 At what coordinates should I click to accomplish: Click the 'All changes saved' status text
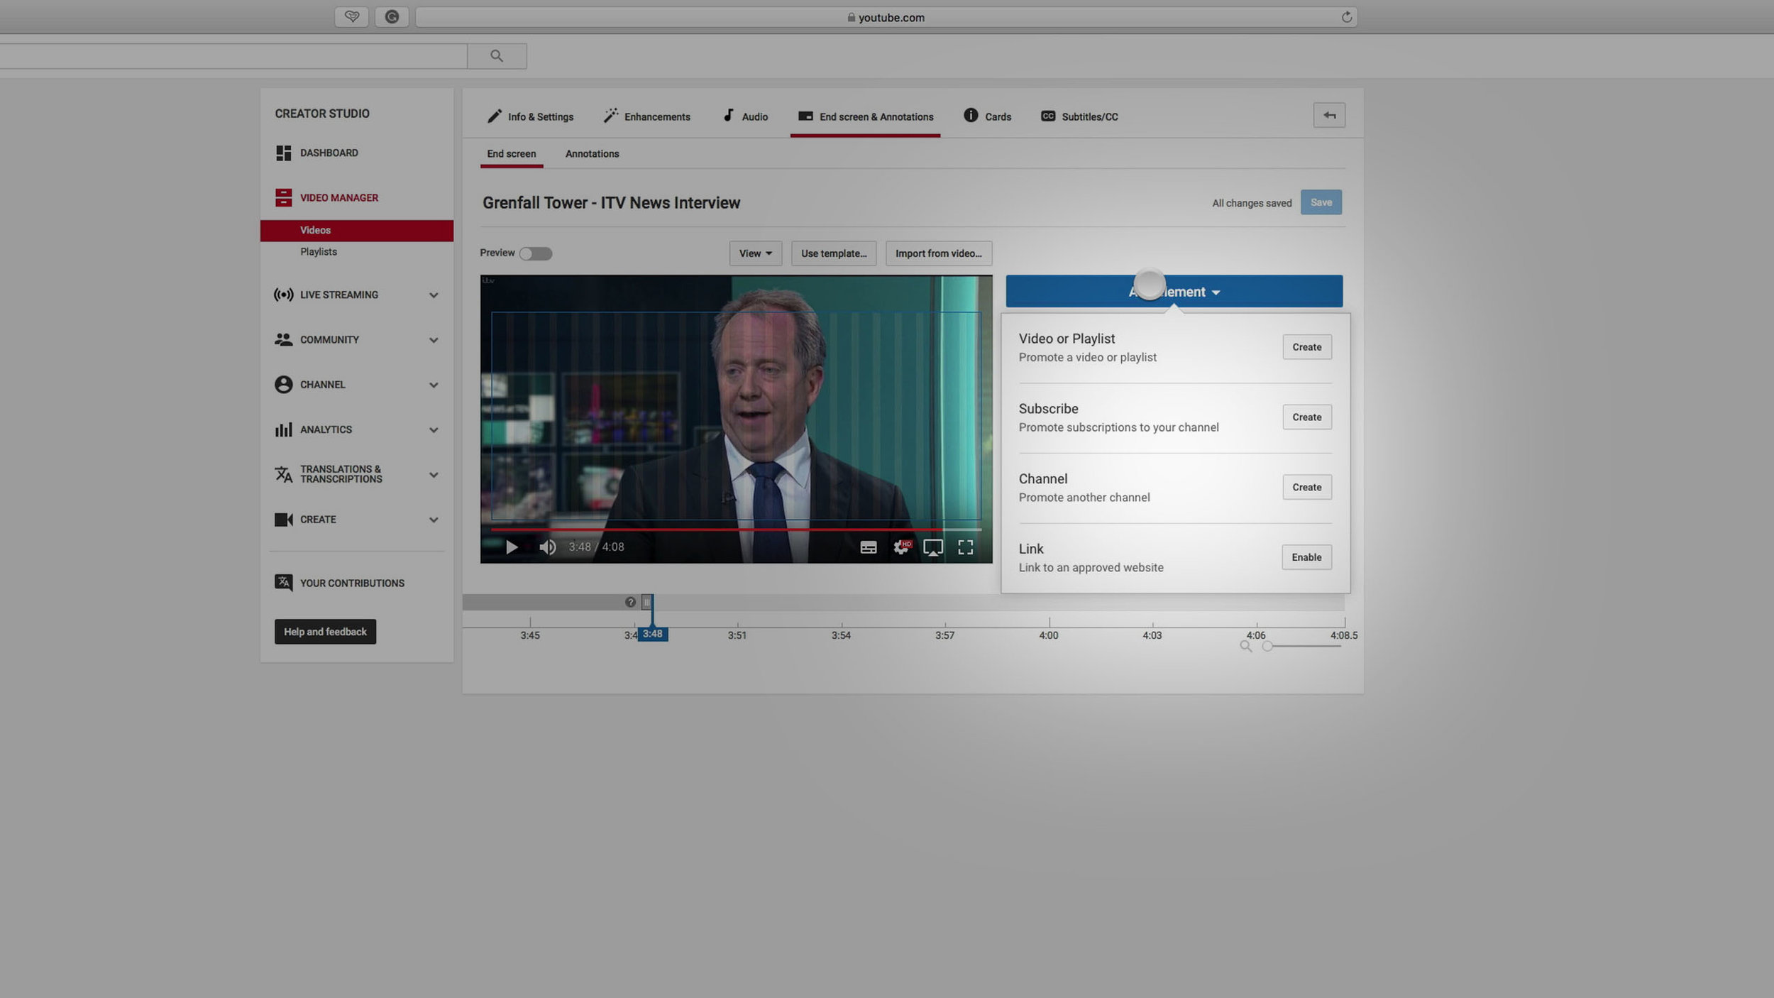(1252, 203)
